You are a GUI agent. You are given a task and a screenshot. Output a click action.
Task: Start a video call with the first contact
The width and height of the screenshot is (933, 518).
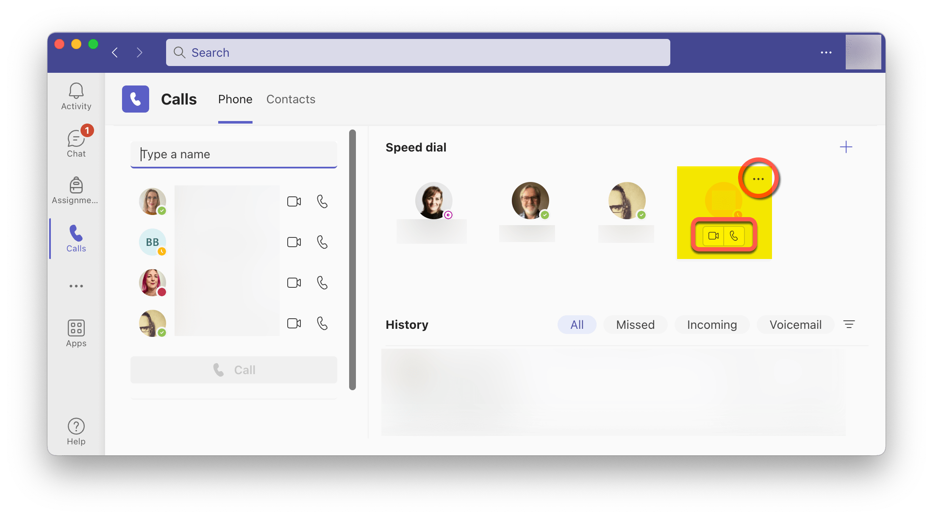coord(294,201)
